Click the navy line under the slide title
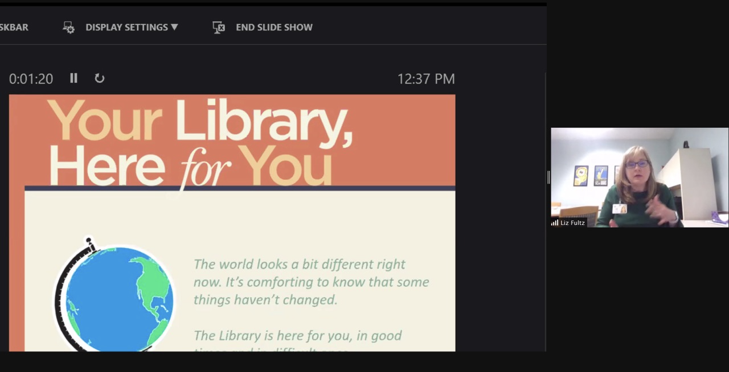The width and height of the screenshot is (729, 372). [x=239, y=188]
